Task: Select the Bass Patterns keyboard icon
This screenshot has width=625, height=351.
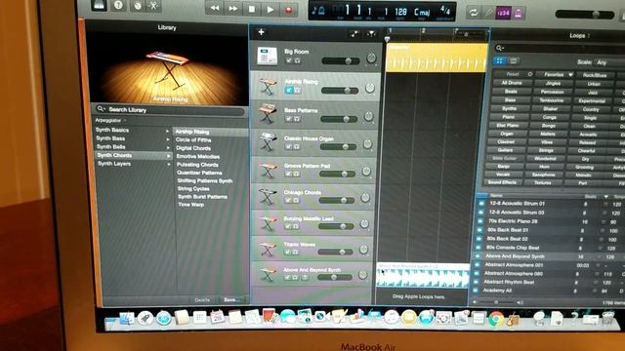Action: click(x=267, y=114)
